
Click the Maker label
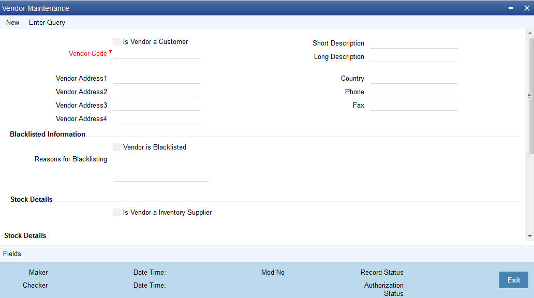tap(38, 273)
